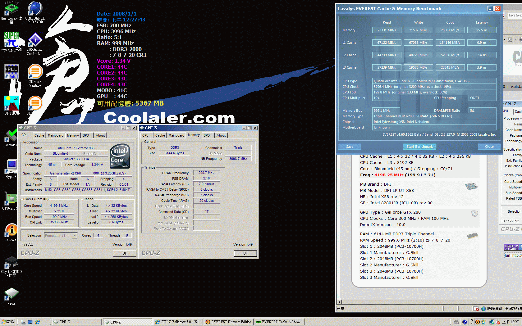Click the Close button in EVEREST benchmark

489,147
